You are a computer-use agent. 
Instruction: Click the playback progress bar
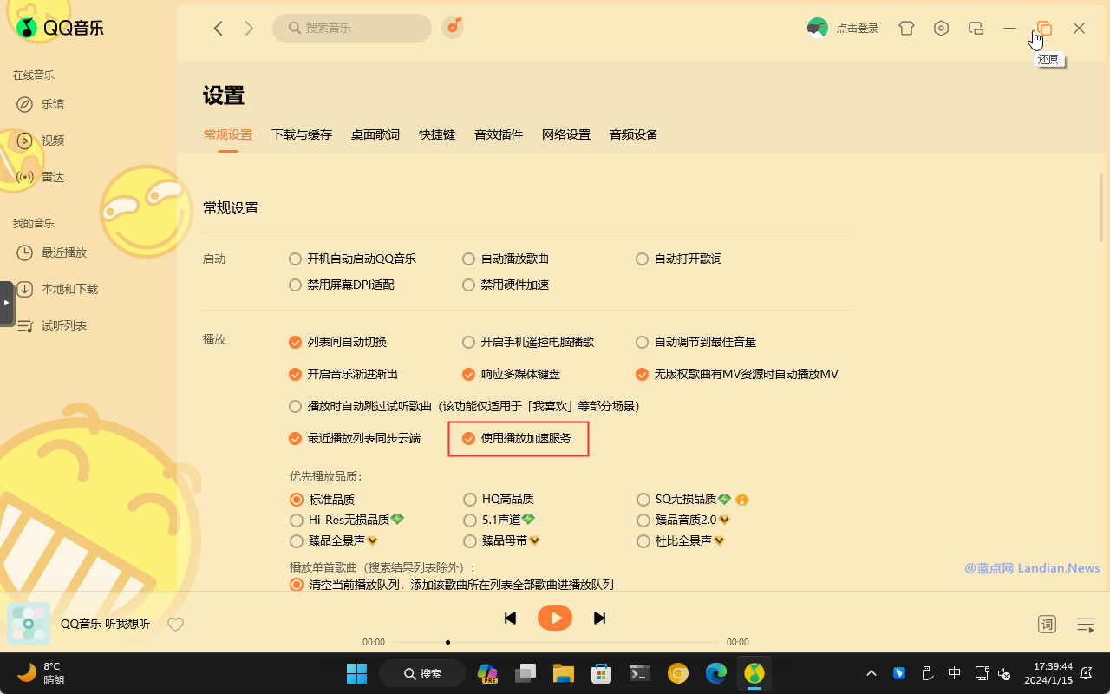[555, 642]
